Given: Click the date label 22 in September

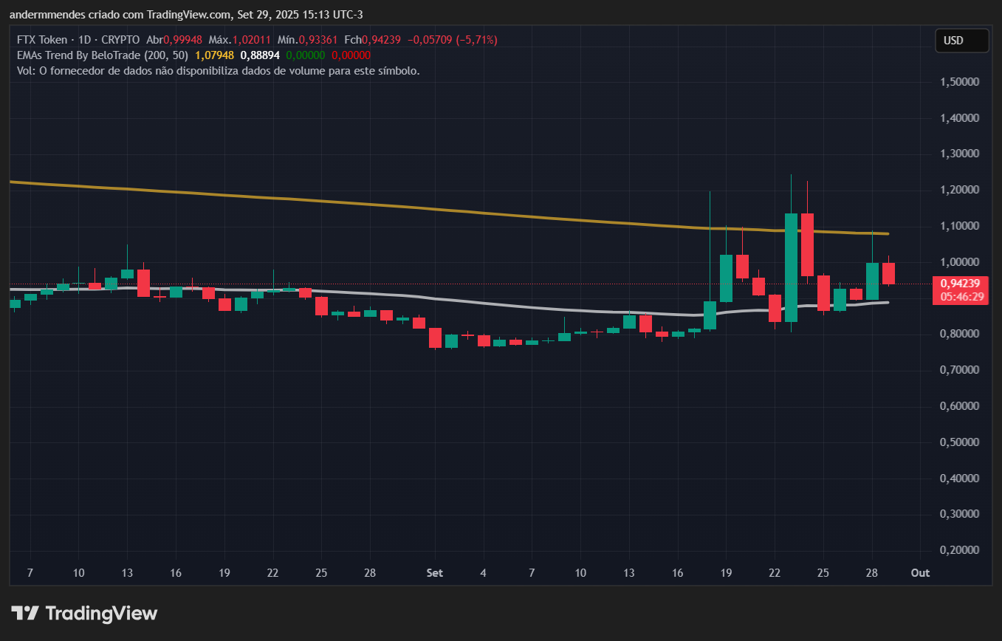Looking at the screenshot, I should tap(774, 573).
